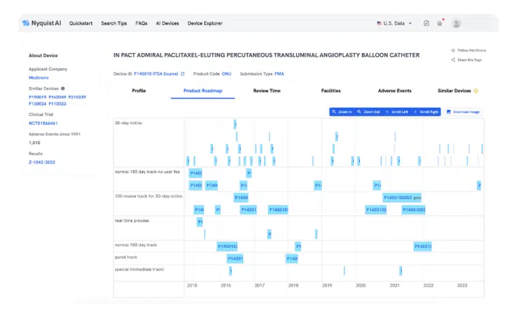Viewport: 517px width, 318px height.
Task: Select the first marker in real-time process row
Action: coord(200,222)
